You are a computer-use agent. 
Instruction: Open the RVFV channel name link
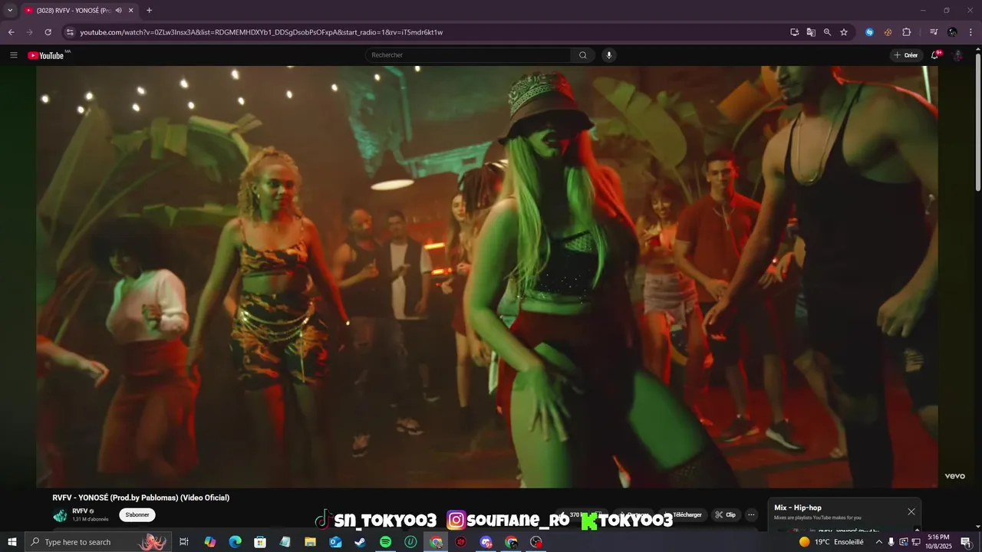[x=80, y=511]
